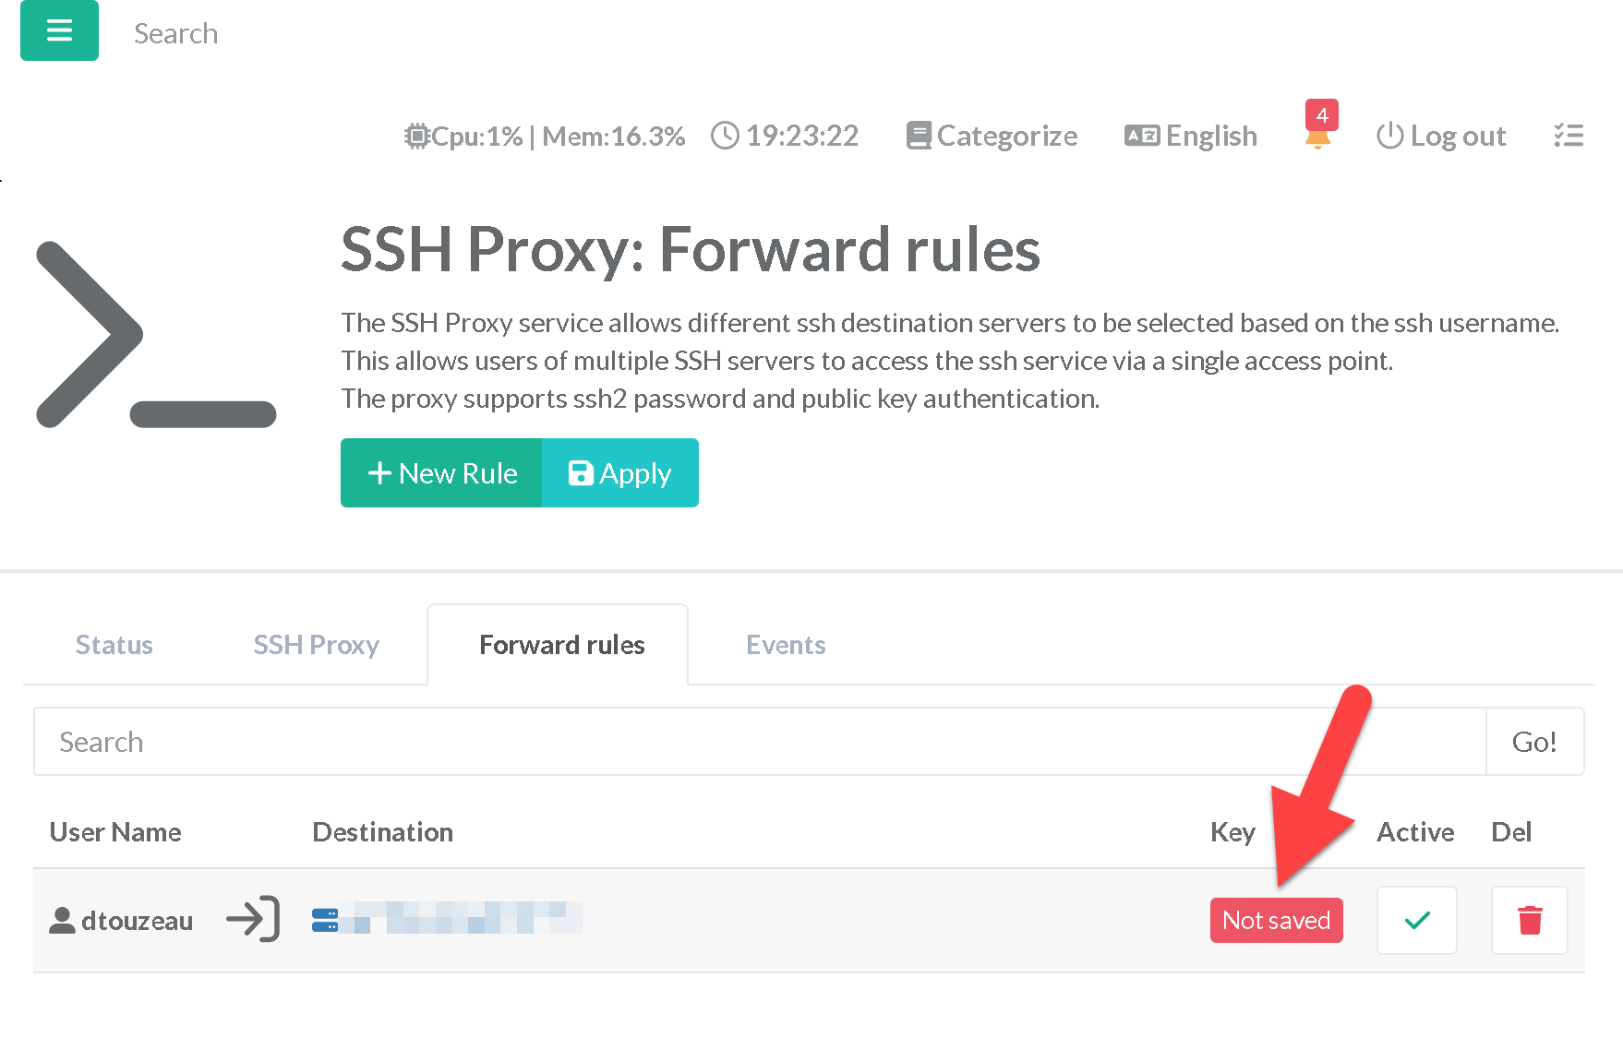Screen dimensions: 1623x1037
Task: Click the login arrow icon beside dtouzeau
Action: [x=253, y=919]
